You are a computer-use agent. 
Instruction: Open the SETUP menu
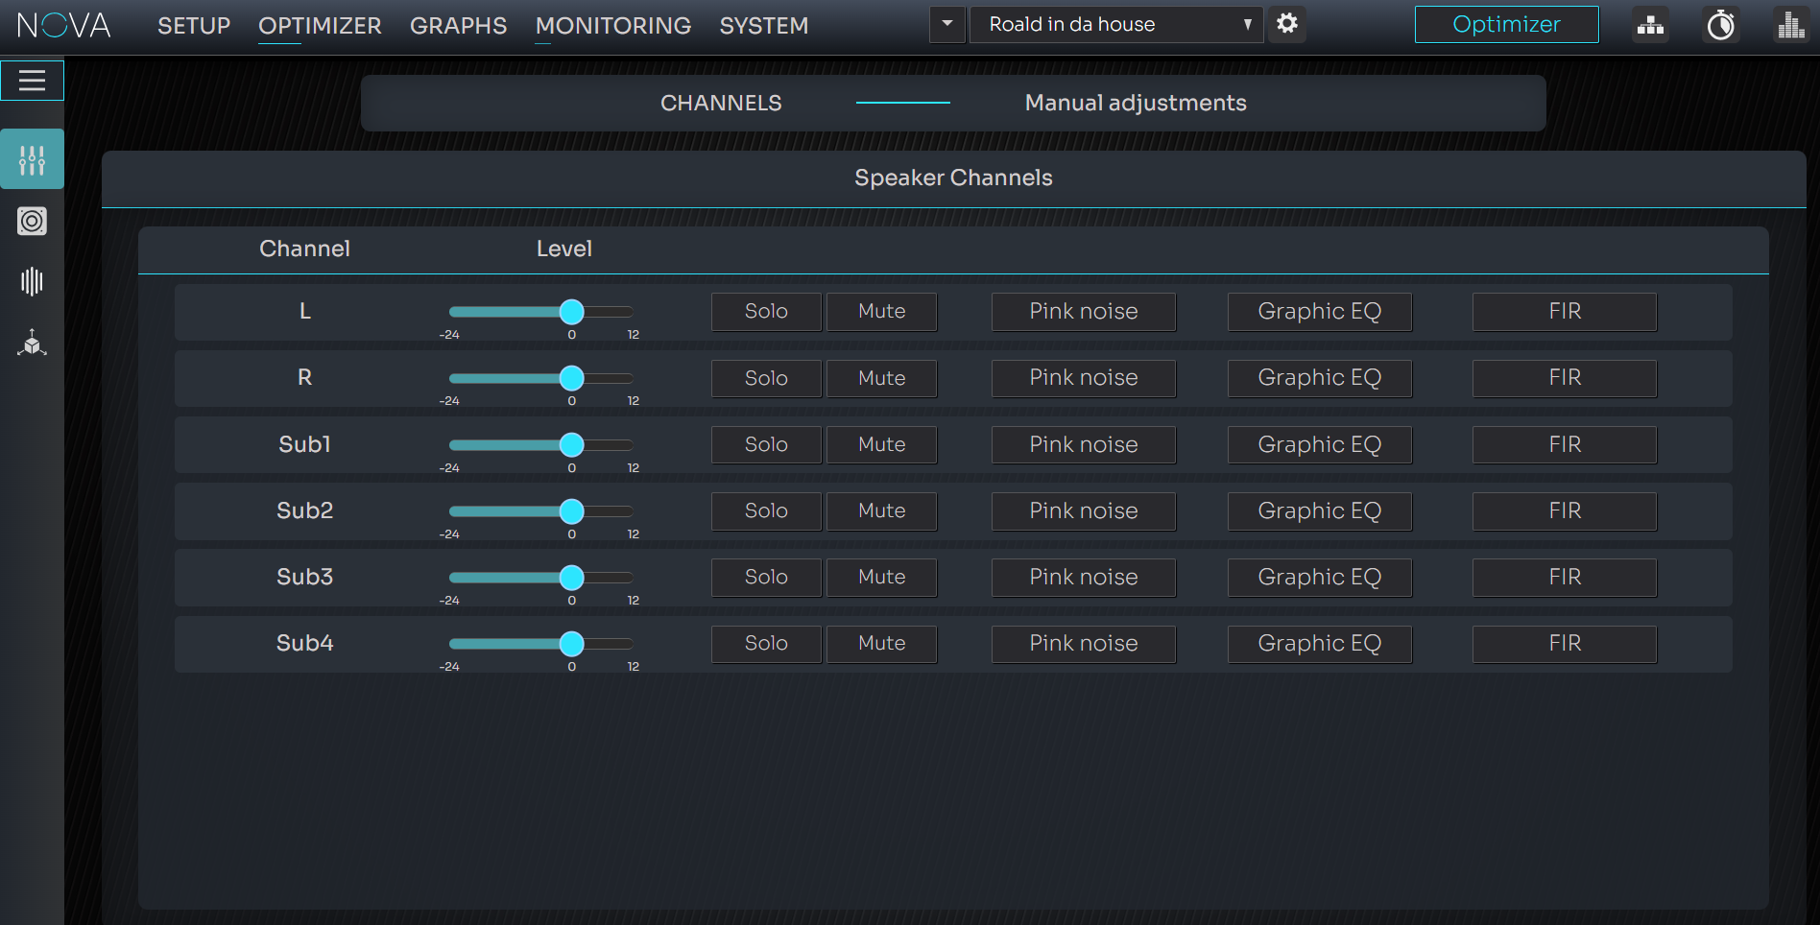click(x=194, y=26)
